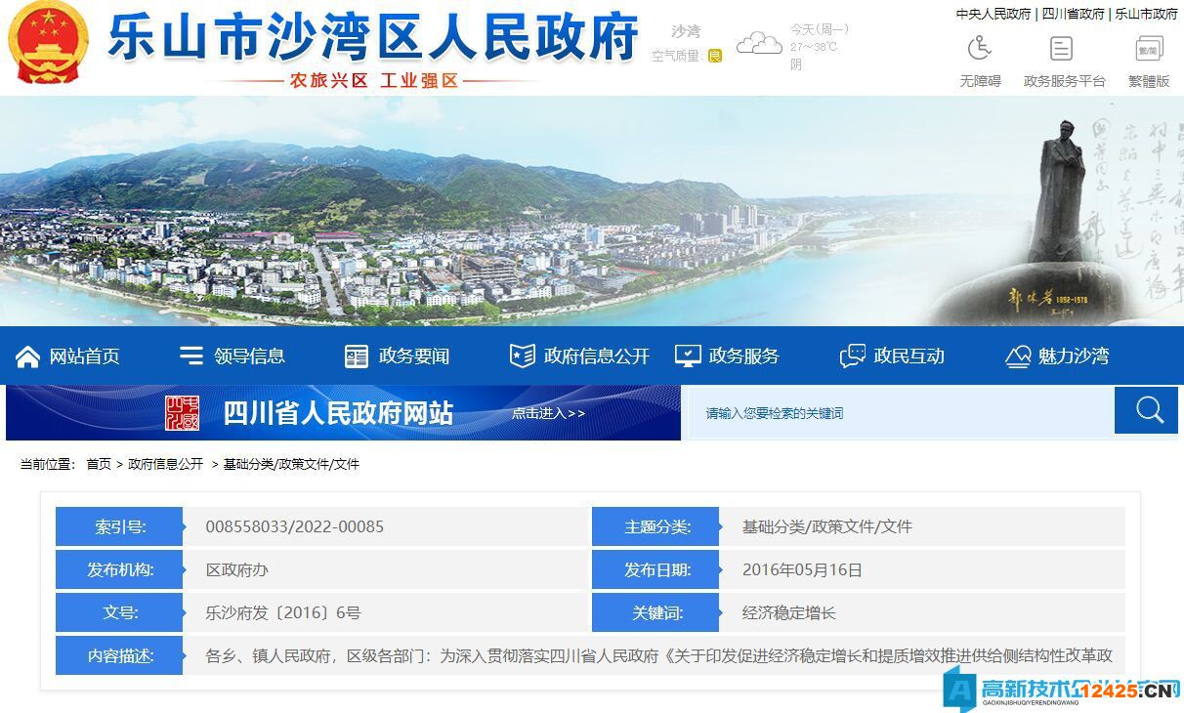Click the 魅力沙湾 mountain icon
Viewport: 1184px width, 713px height.
click(x=1017, y=356)
